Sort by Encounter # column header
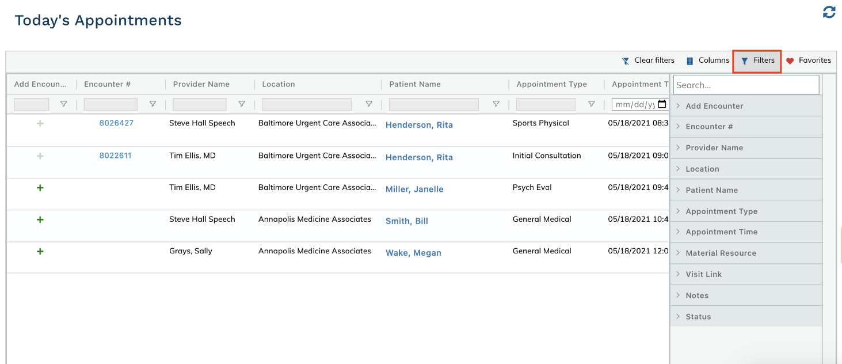Image resolution: width=842 pixels, height=364 pixels. (108, 84)
